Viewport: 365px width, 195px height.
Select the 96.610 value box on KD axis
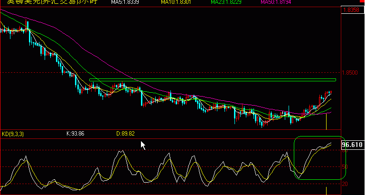coord(352,145)
